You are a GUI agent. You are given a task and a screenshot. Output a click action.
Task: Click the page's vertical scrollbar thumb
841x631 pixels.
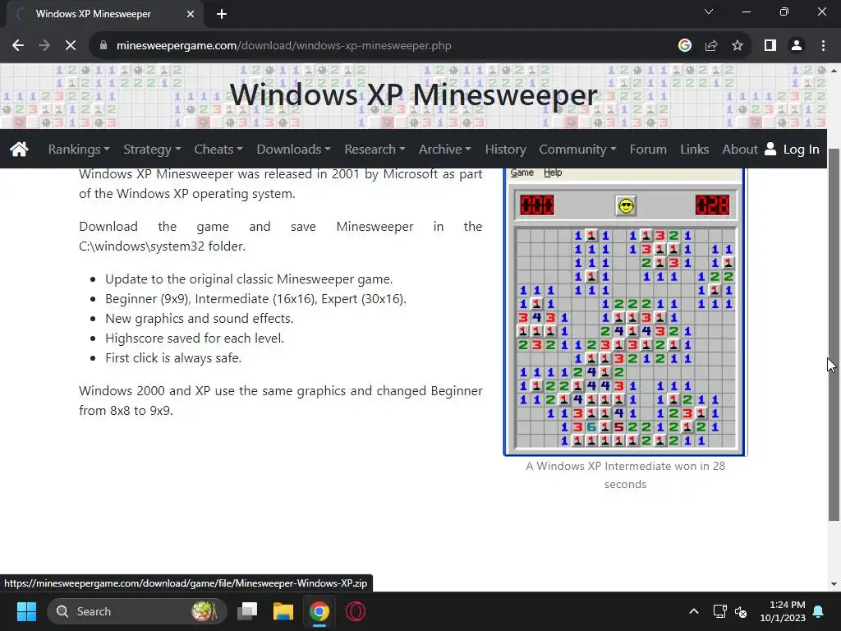pos(834,334)
